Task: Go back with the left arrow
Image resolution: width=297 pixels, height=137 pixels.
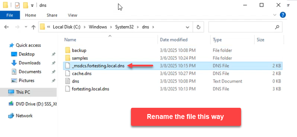Action: (7, 27)
